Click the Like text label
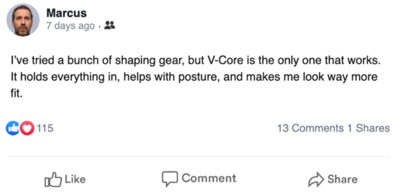Screen dimensions: 398x193 75,179
